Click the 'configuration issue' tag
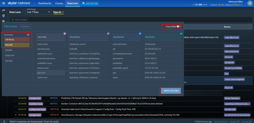Viewport: 254px width, 123px height. [37, 109]
